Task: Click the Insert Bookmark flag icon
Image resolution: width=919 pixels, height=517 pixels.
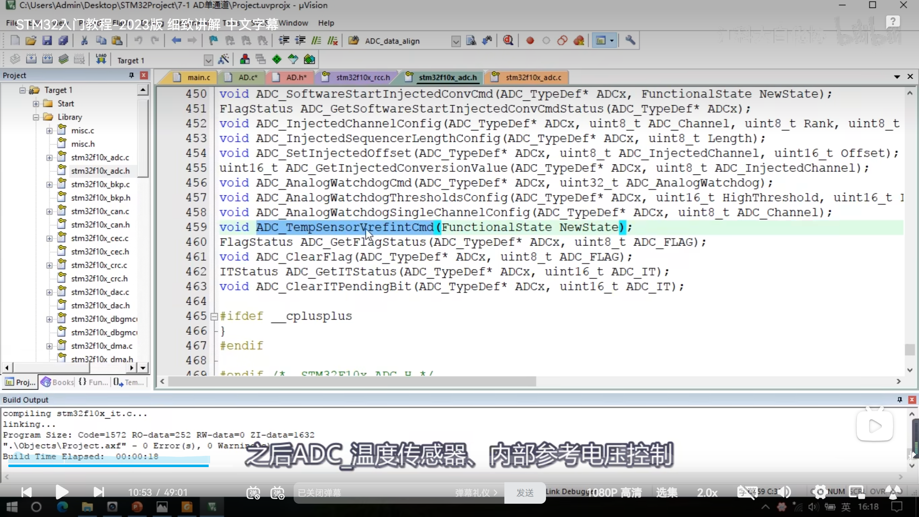Action: [214, 40]
